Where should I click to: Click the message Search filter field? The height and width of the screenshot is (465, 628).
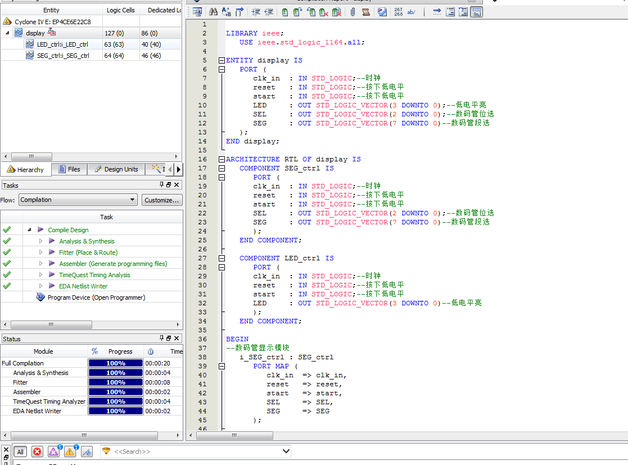pos(196,452)
